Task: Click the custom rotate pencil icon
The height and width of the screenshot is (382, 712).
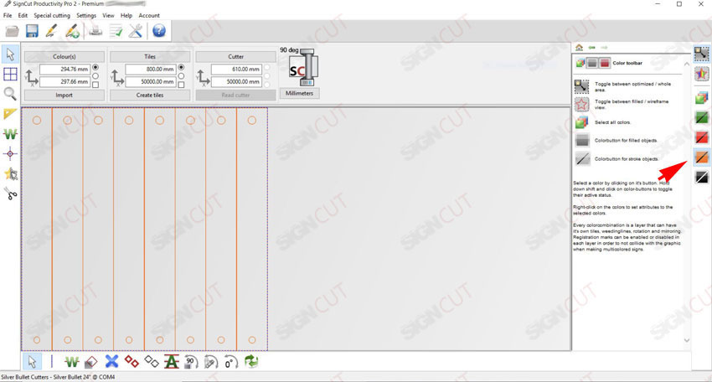Action: [211, 362]
